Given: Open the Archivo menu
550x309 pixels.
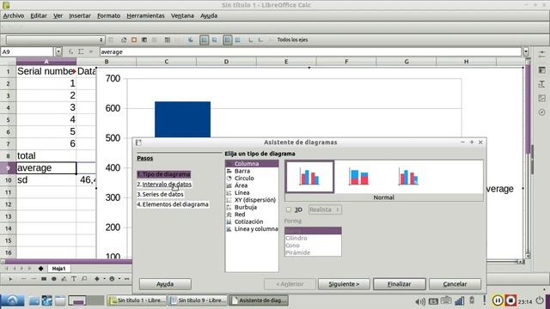Looking at the screenshot, I should pyautogui.click(x=14, y=15).
